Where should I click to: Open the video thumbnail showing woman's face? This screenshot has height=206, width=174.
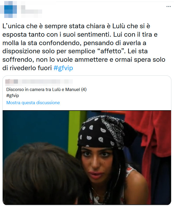click(x=87, y=157)
